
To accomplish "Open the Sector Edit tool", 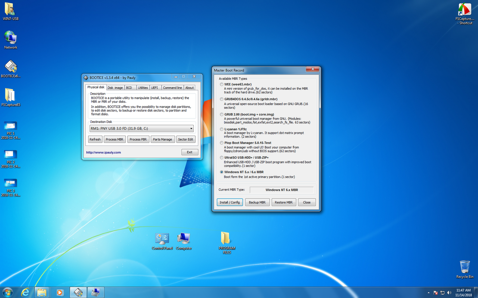I will [x=186, y=139].
